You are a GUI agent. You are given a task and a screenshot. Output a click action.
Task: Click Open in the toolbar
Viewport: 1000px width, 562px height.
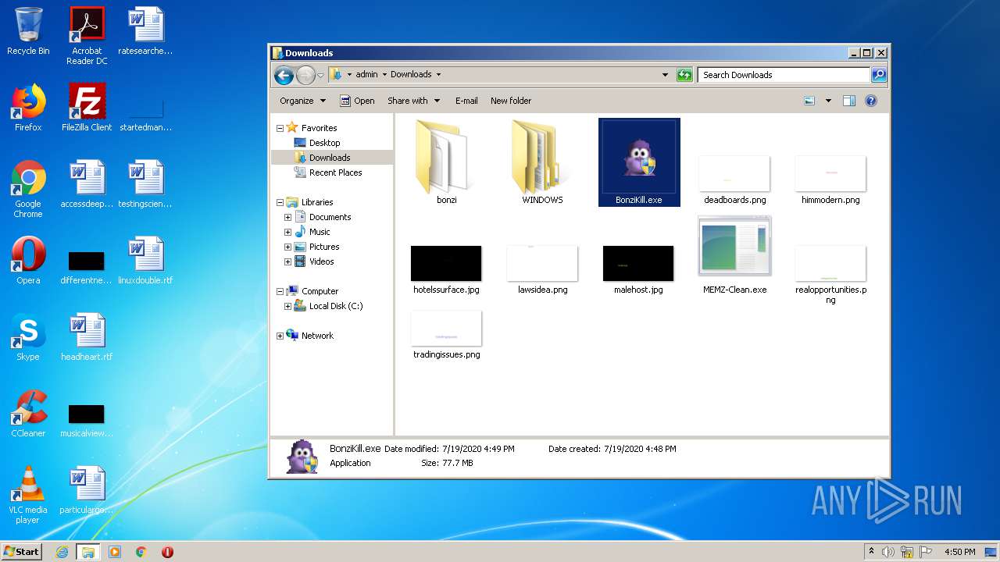pos(357,101)
